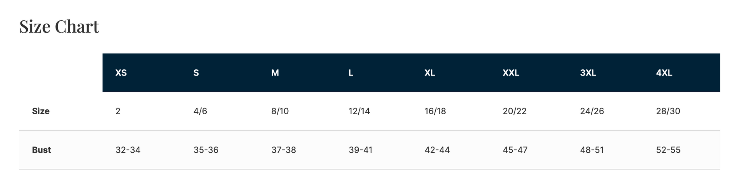The height and width of the screenshot is (191, 749).
Task: Select the M column header
Action: point(275,73)
